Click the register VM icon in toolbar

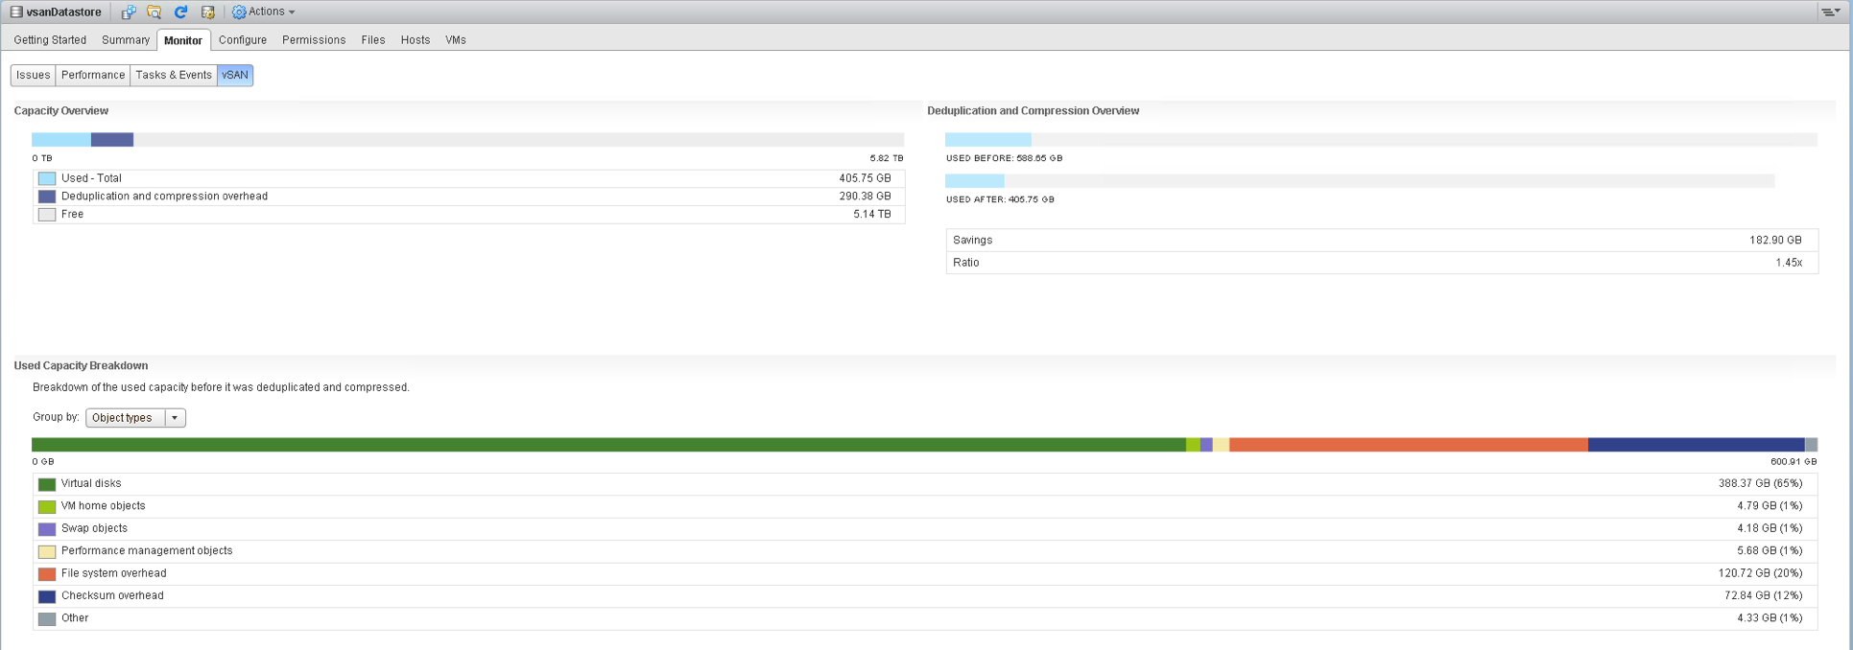128,12
